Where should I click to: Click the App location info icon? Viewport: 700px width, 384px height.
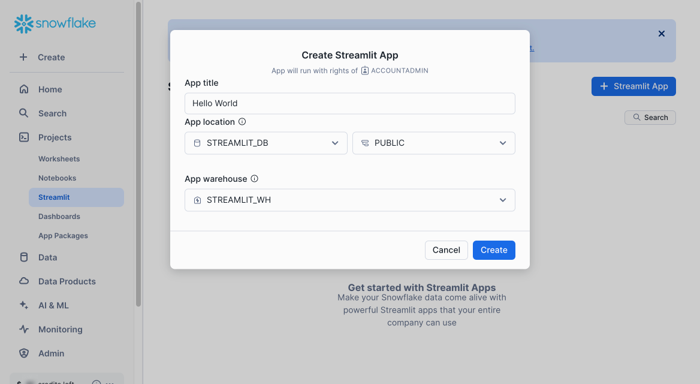point(242,121)
